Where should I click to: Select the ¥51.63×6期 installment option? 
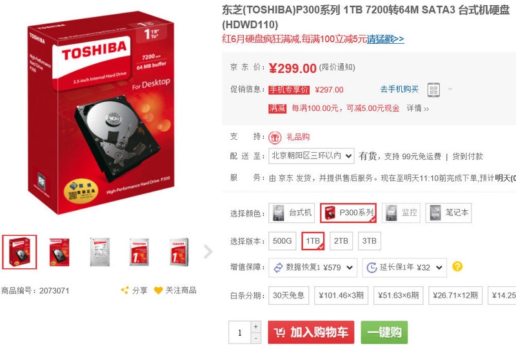pyautogui.click(x=398, y=295)
